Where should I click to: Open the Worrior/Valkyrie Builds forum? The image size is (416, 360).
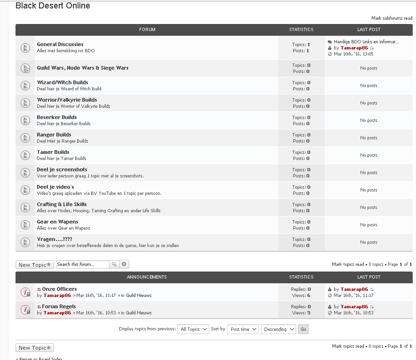pyautogui.click(x=67, y=100)
